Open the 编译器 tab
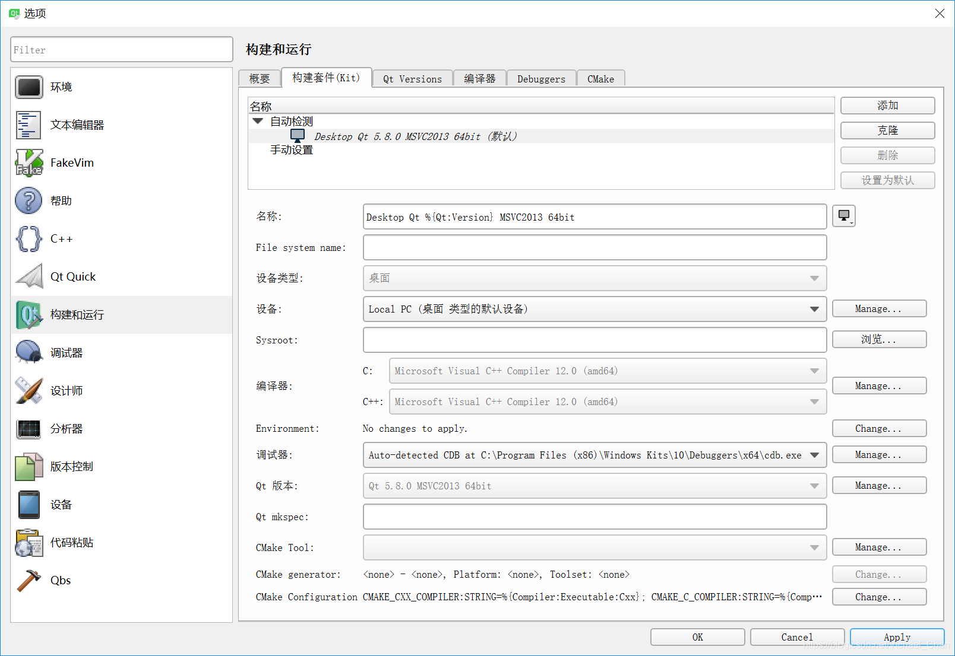The height and width of the screenshot is (656, 955). click(479, 79)
